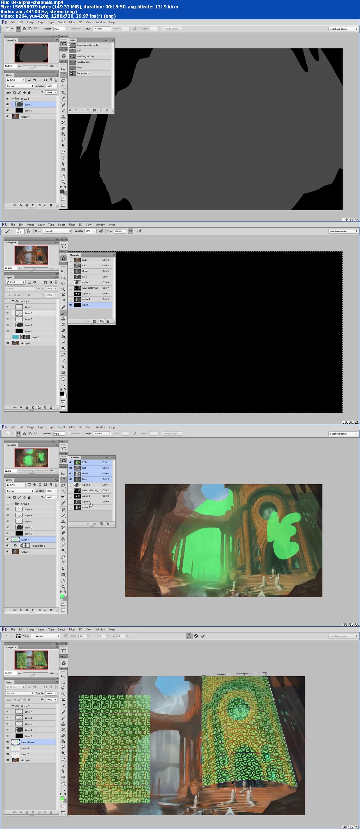Open the Filter menu in the 00:03:10 frame
This screenshot has width=360, height=829.
pyautogui.click(x=72, y=22)
